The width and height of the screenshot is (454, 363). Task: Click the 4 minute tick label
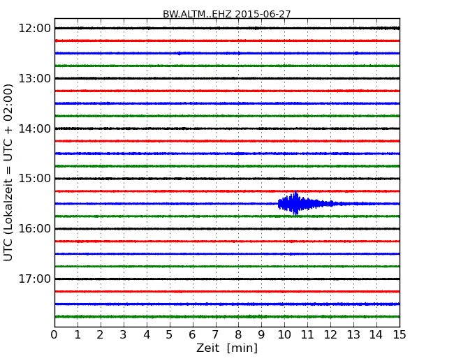(x=147, y=335)
